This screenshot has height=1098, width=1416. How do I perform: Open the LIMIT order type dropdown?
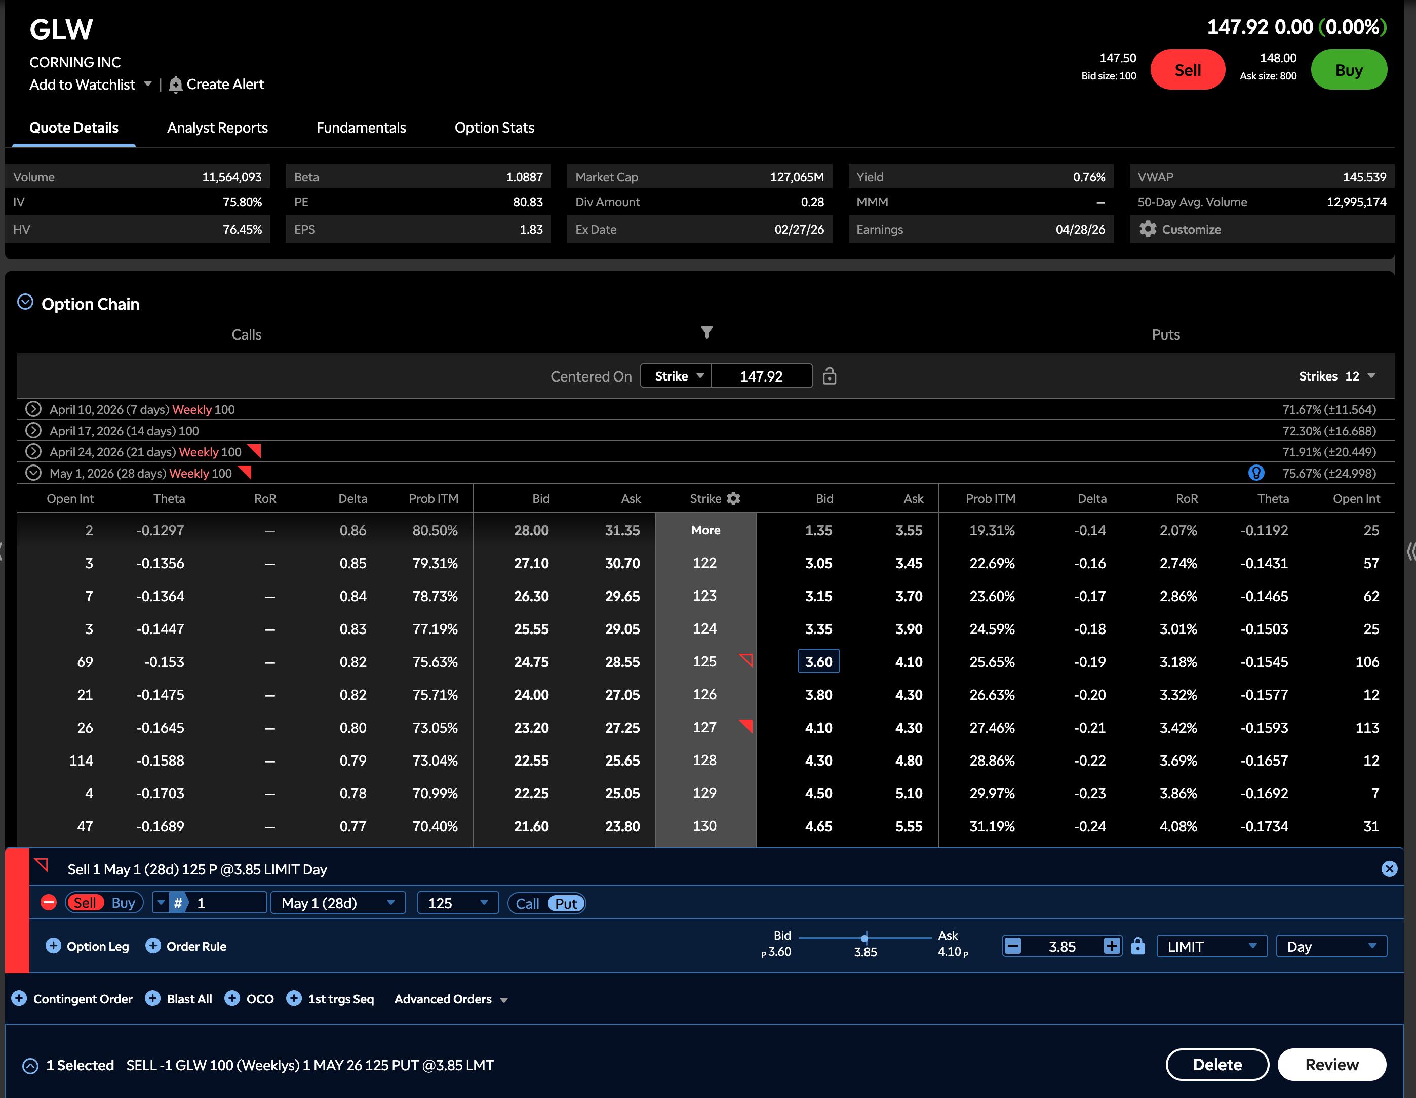1211,946
